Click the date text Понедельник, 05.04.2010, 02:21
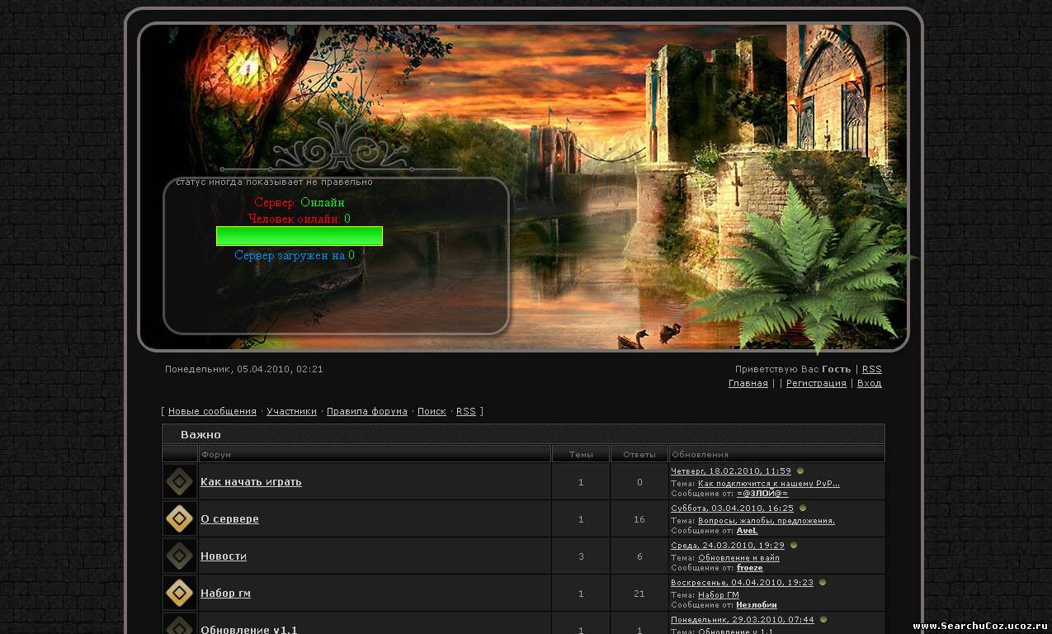Screen dimensions: 1052x634 point(244,369)
